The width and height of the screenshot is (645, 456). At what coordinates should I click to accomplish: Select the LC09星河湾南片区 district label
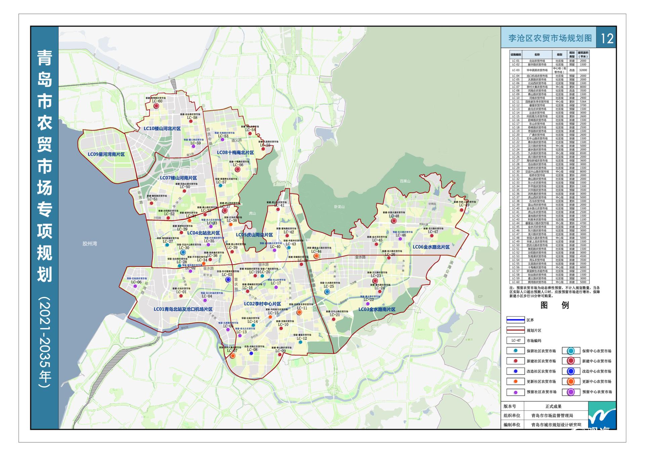pos(106,154)
